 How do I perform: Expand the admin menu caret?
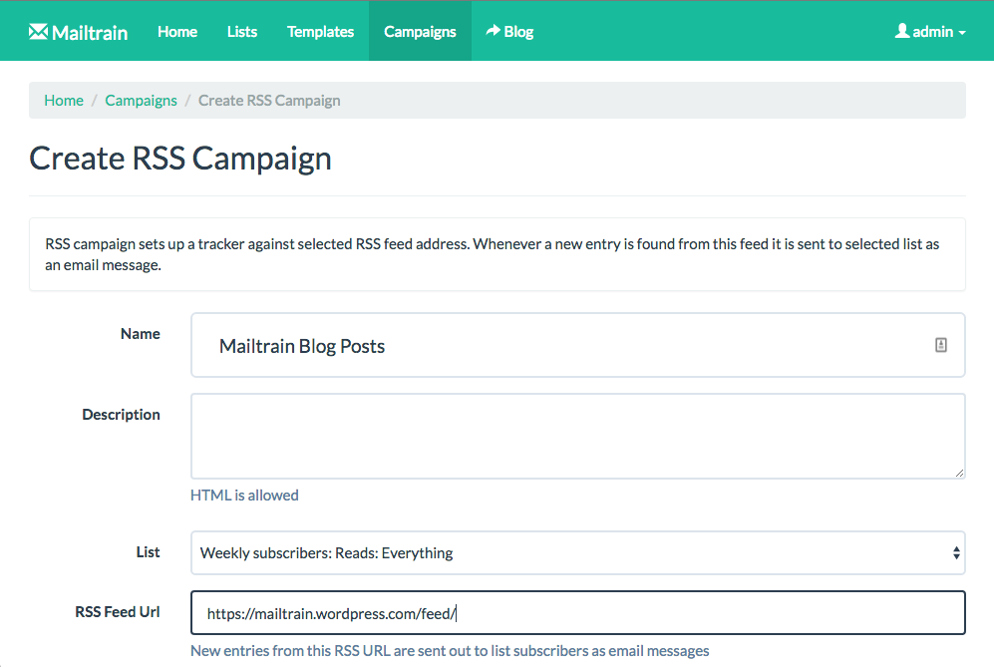point(962,33)
